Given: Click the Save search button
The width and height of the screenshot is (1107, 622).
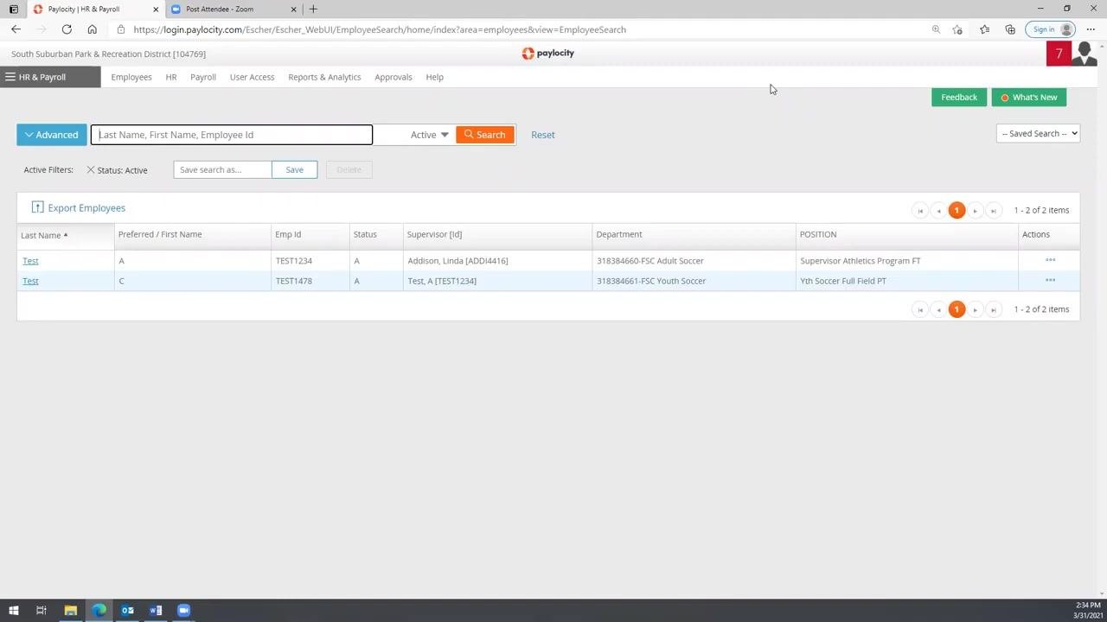Looking at the screenshot, I should pyautogui.click(x=294, y=169).
